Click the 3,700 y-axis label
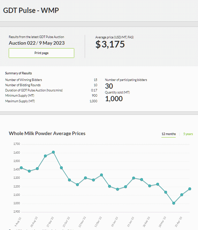Image resolution: width=198 pixels, height=230 pixels. (x=17, y=144)
